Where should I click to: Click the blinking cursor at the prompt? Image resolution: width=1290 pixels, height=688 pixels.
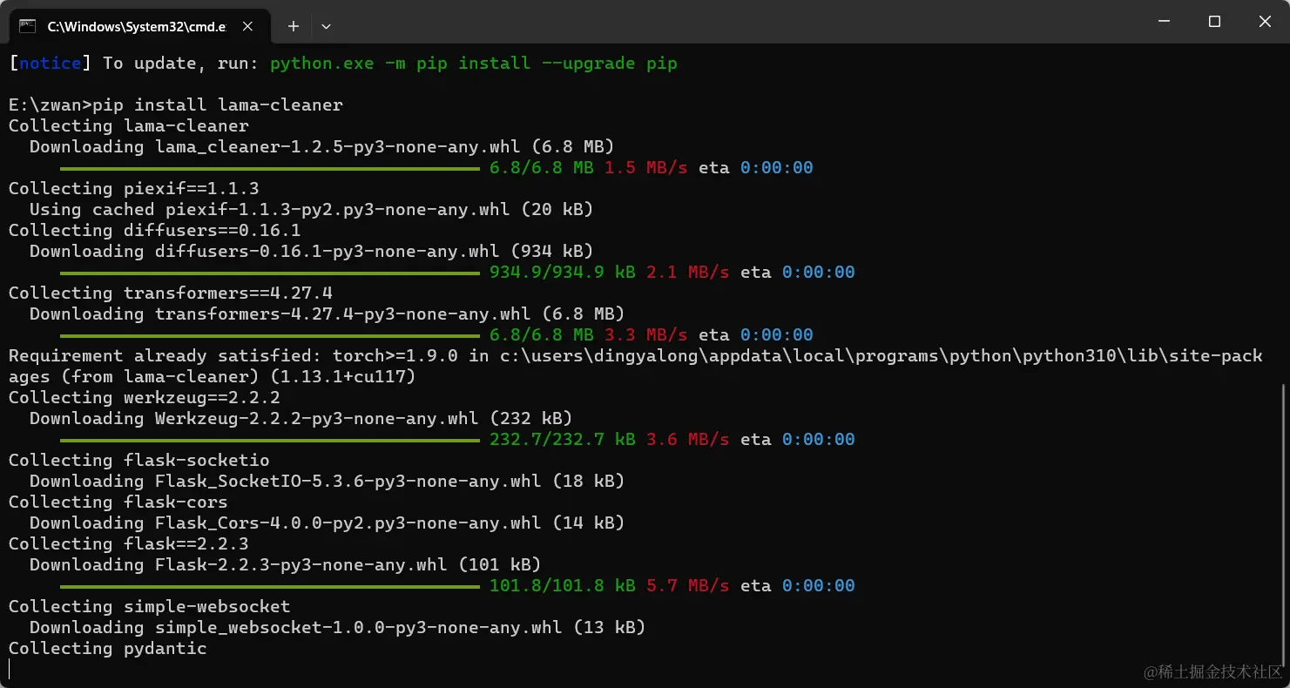pos(10,668)
